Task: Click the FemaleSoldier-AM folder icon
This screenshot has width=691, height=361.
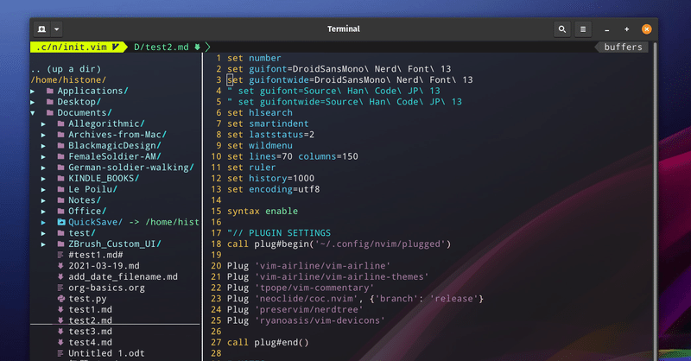Action: coord(60,156)
